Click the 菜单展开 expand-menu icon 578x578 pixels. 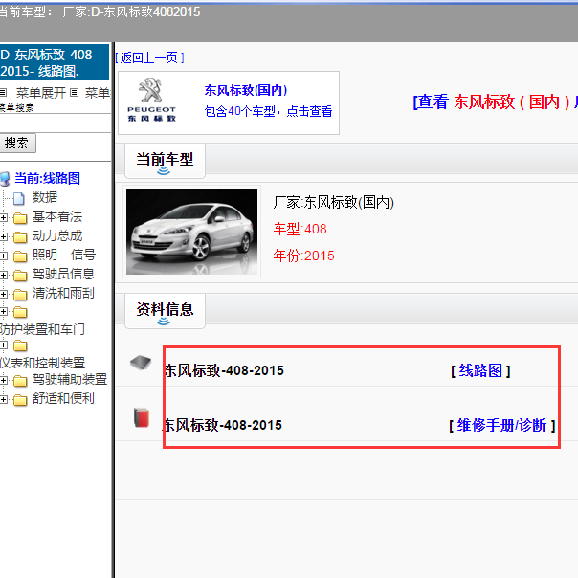[3, 92]
